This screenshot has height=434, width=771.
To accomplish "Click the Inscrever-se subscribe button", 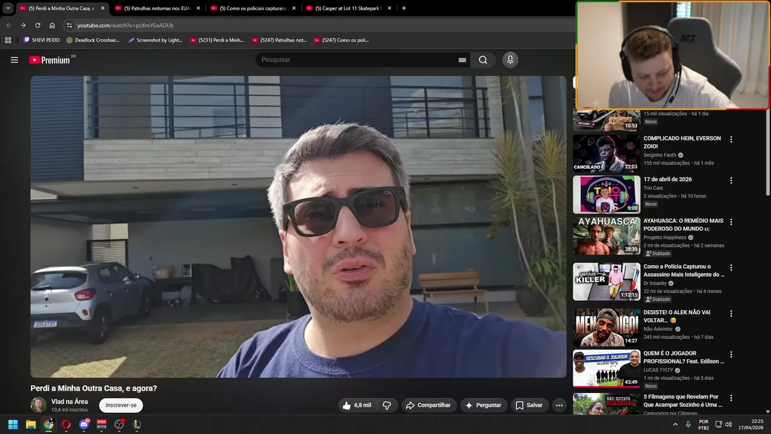I will pyautogui.click(x=121, y=405).
